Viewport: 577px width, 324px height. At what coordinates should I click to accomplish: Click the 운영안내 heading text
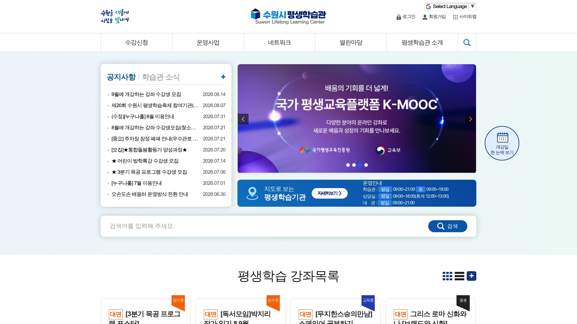pos(372,183)
